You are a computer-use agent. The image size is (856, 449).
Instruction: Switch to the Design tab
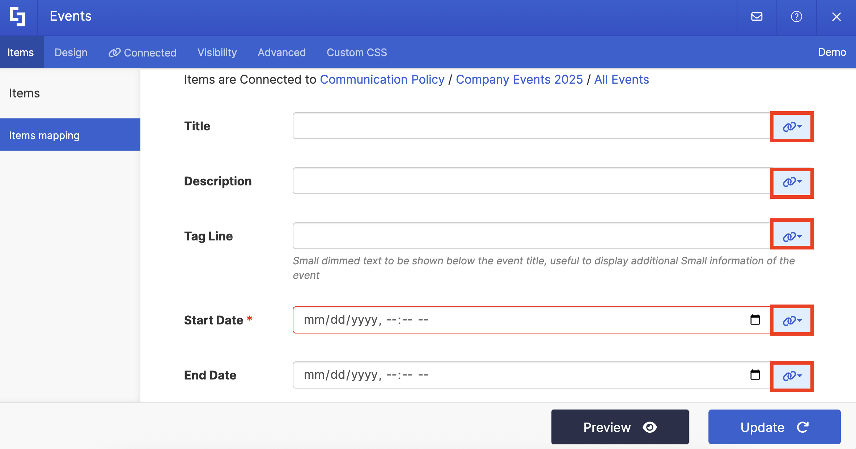pos(71,53)
